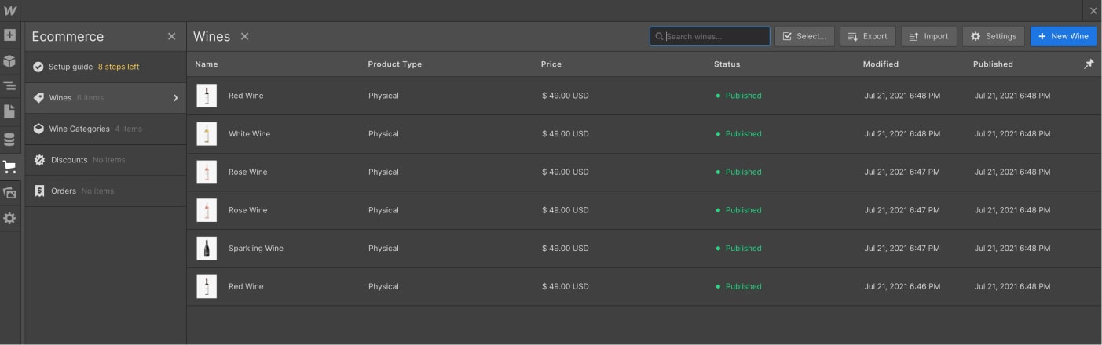Screen dimensions: 1102x345
Task: Open the Add elements panel
Action: tap(9, 35)
